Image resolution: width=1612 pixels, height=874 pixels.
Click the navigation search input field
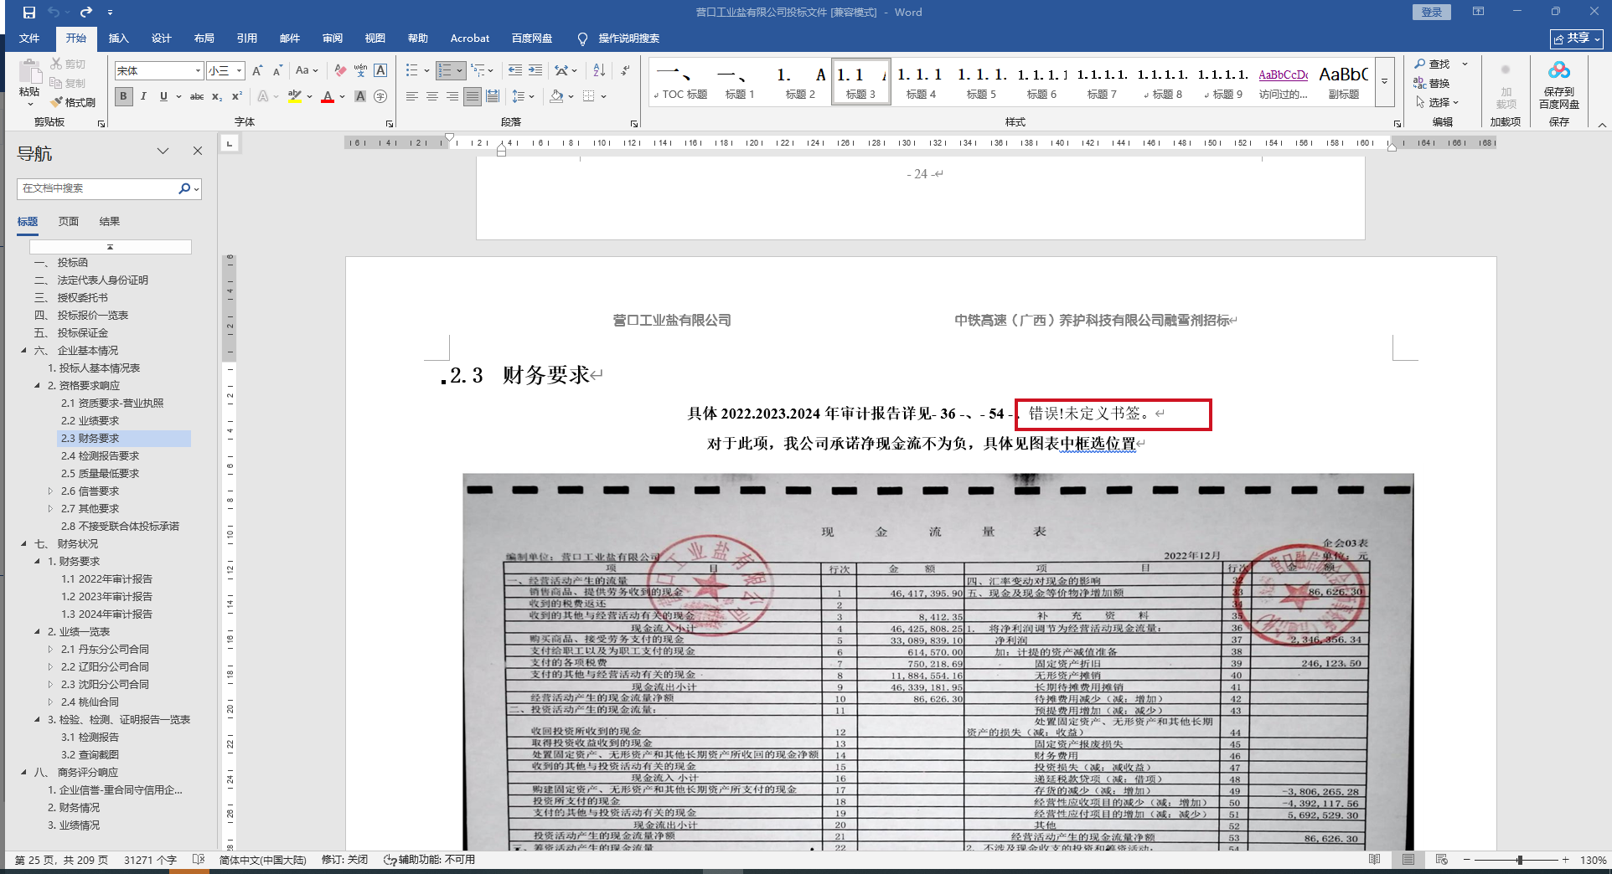click(97, 188)
